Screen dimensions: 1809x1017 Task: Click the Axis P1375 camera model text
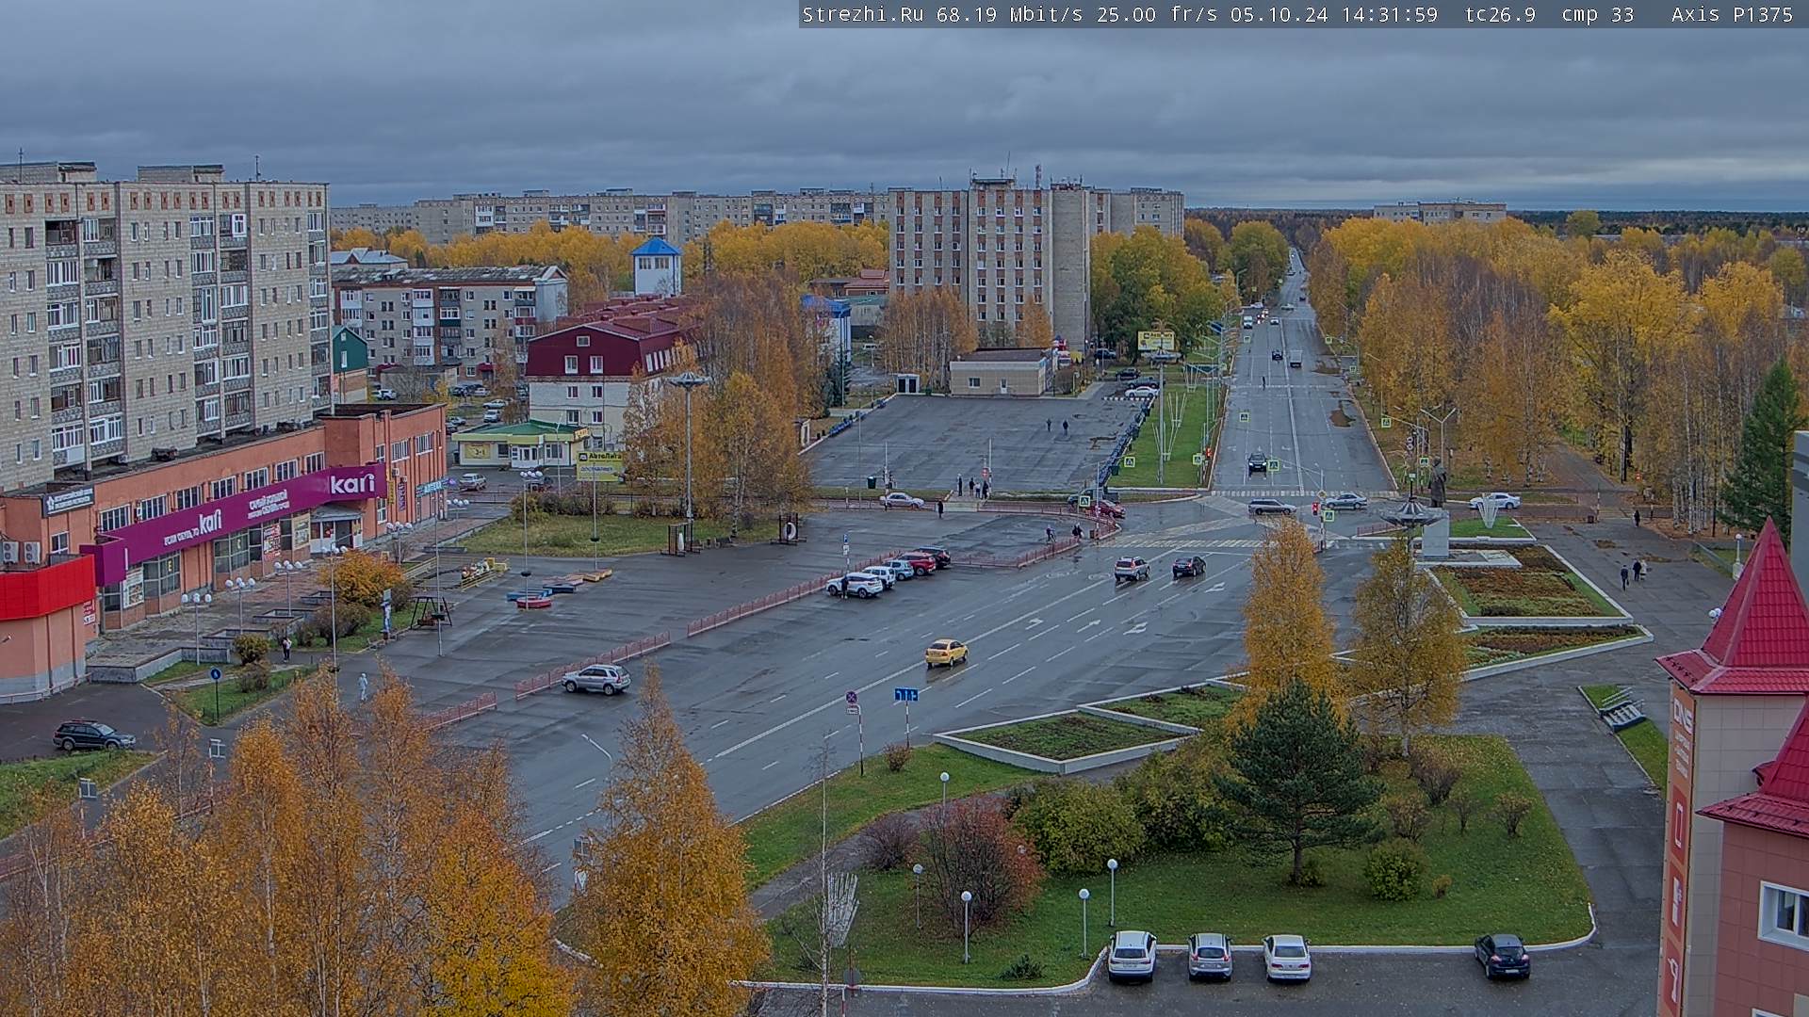click(x=1732, y=14)
